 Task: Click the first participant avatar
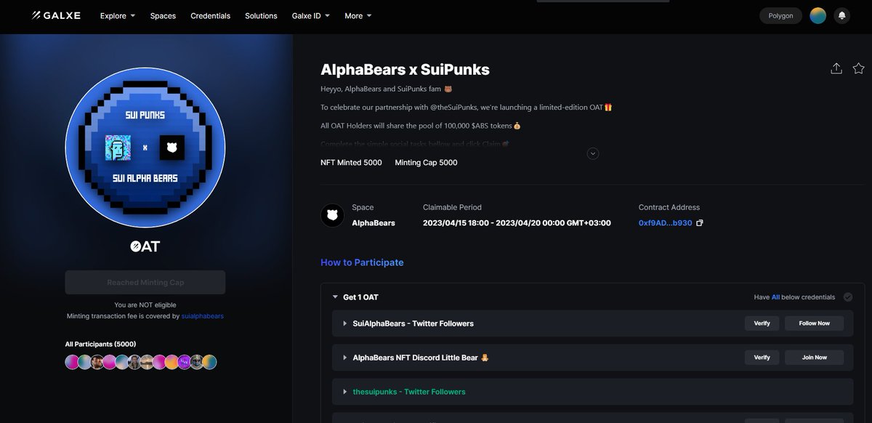point(72,362)
